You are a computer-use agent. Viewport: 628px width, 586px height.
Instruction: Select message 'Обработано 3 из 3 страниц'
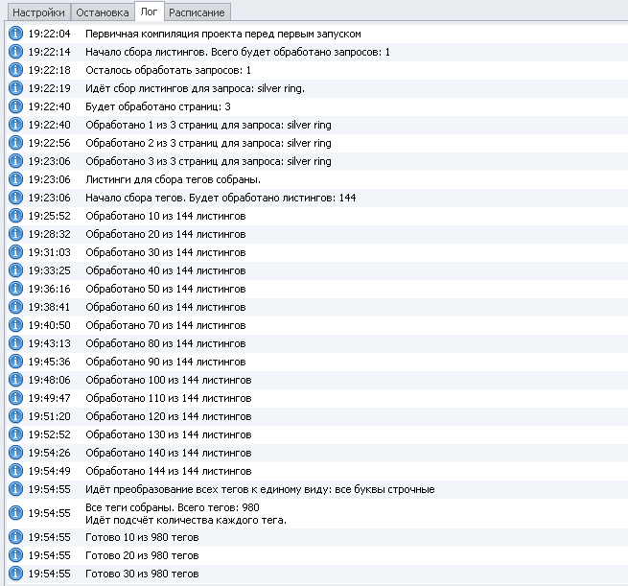(x=208, y=161)
